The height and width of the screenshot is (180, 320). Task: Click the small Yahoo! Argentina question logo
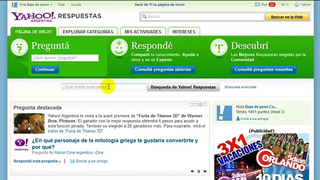click(x=21, y=145)
